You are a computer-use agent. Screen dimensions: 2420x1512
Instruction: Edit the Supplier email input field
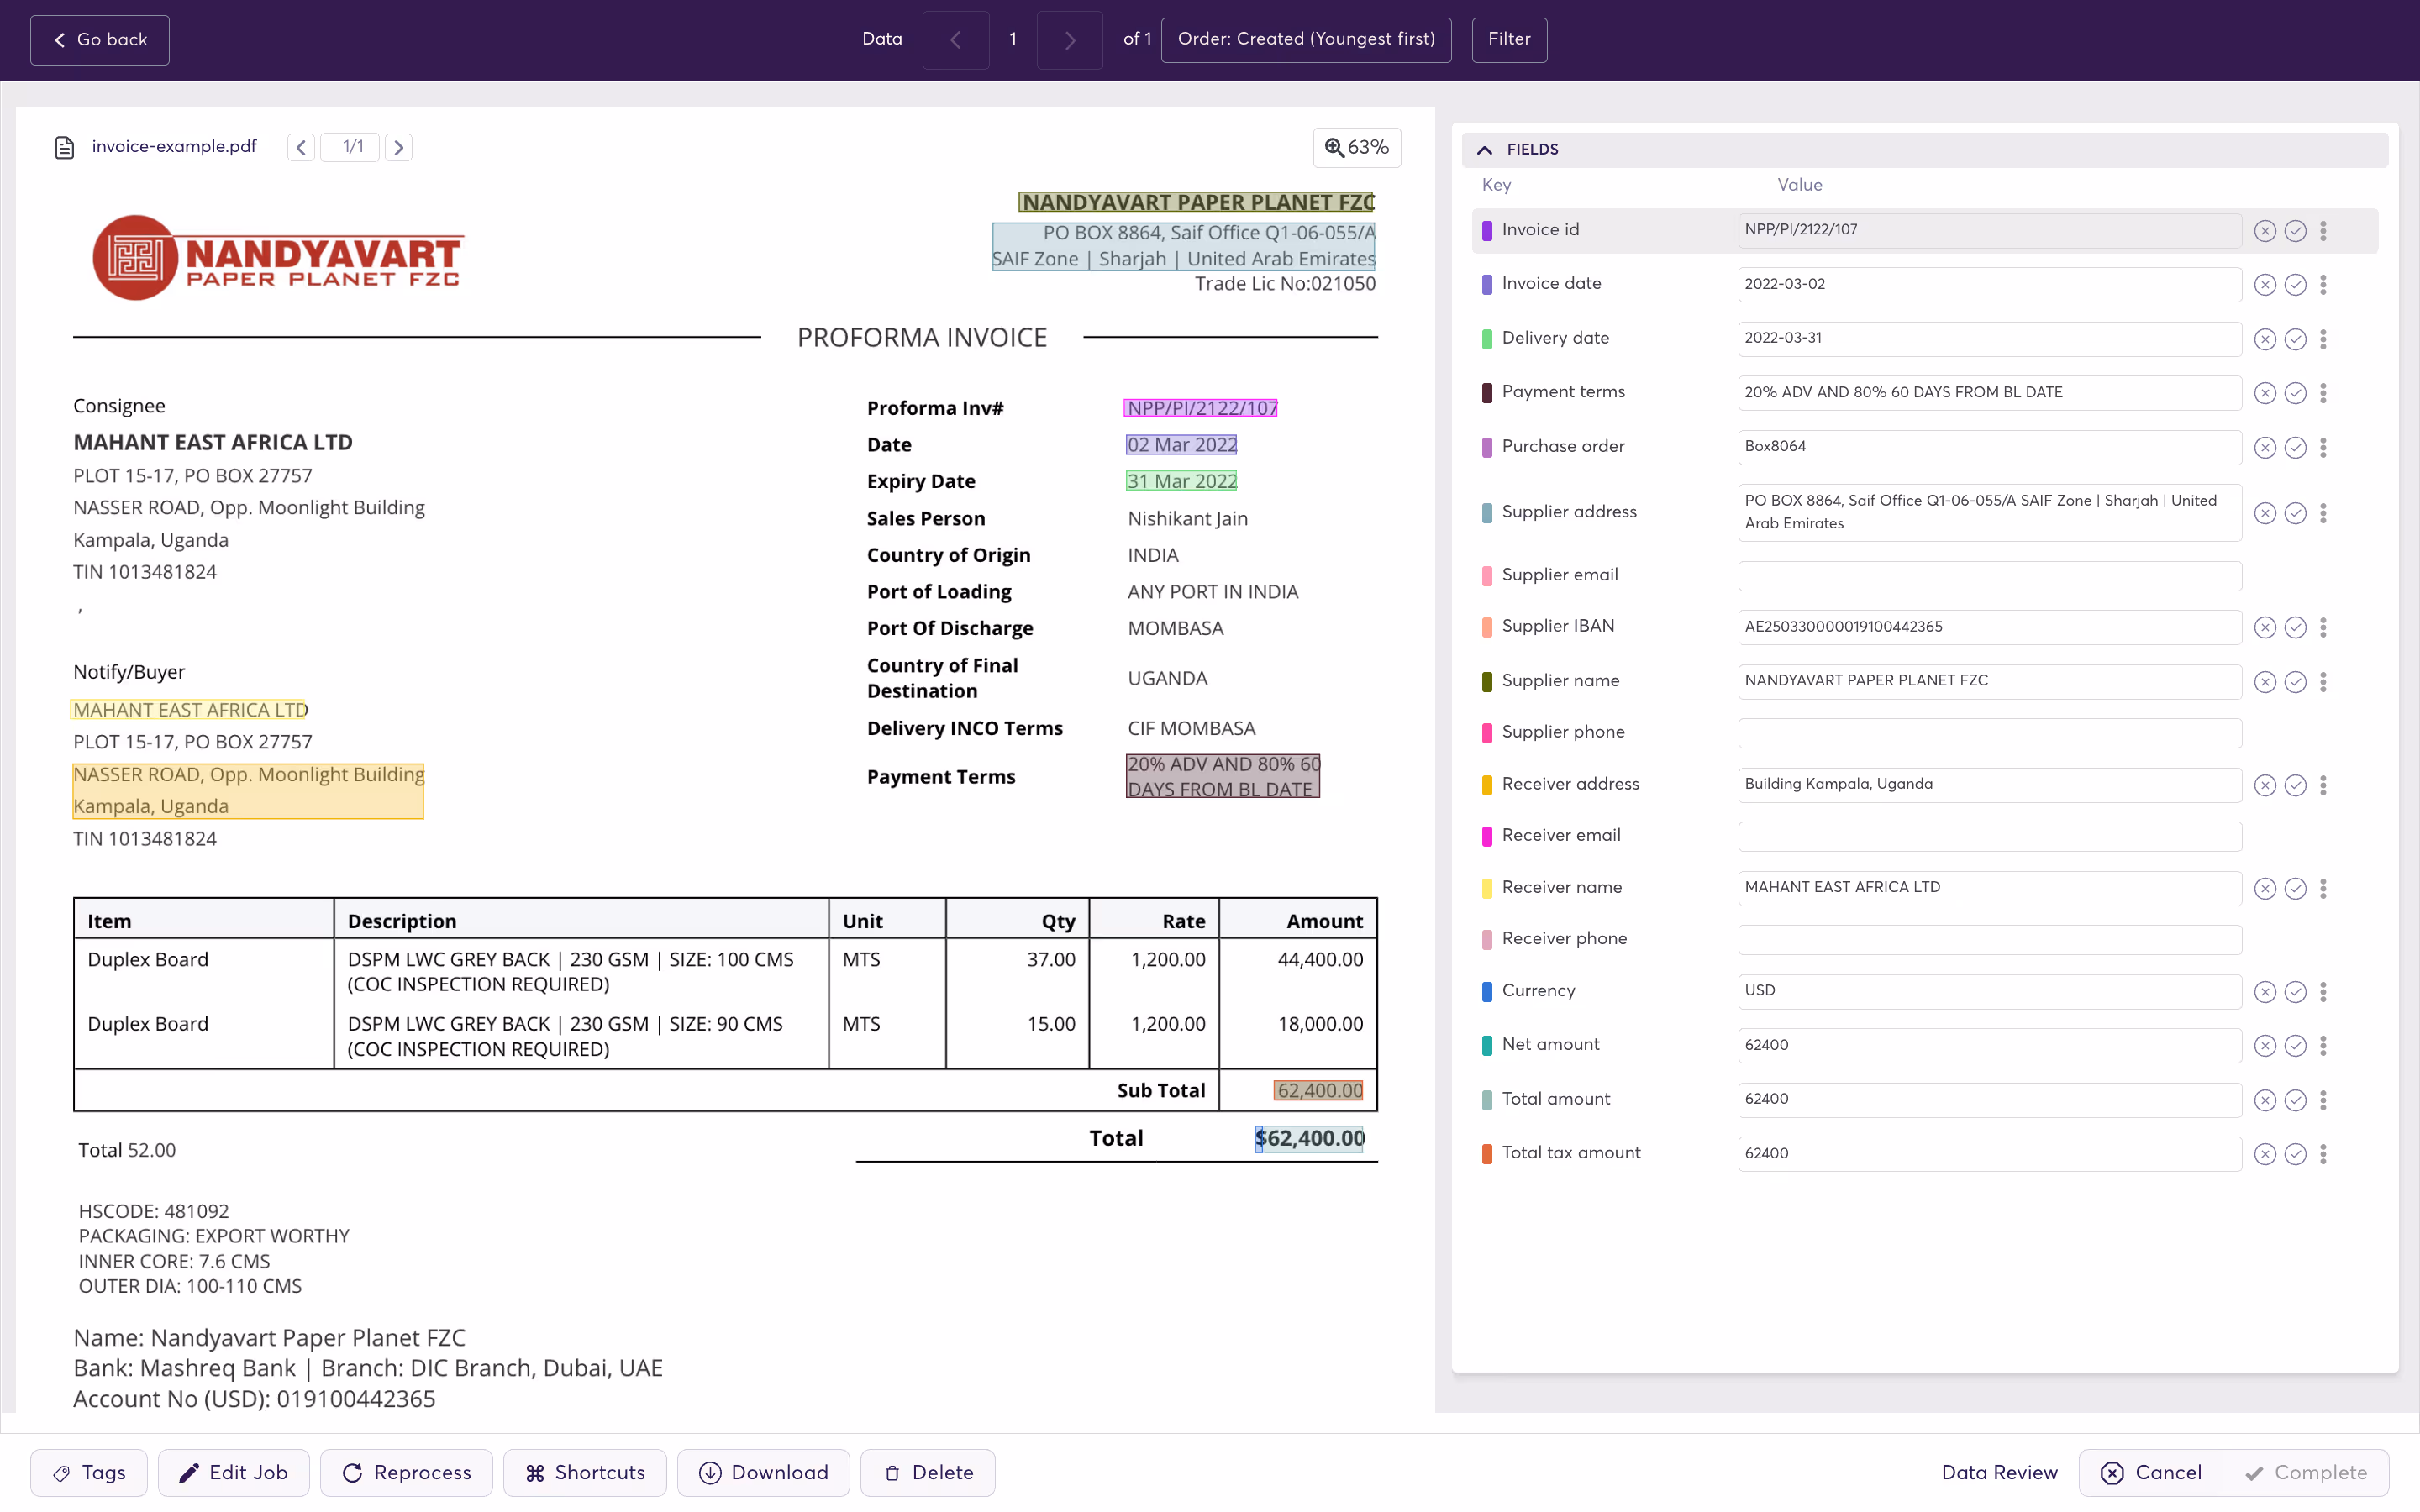(x=1990, y=575)
